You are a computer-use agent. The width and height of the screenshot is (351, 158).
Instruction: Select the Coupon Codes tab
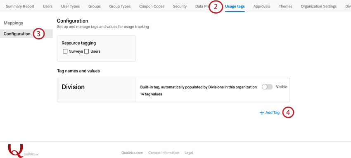coord(152,7)
